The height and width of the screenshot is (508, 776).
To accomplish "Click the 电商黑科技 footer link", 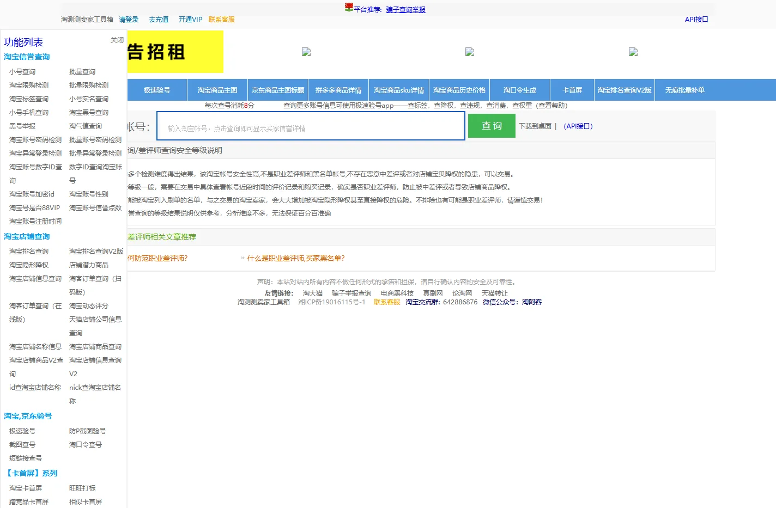I will tap(397, 293).
